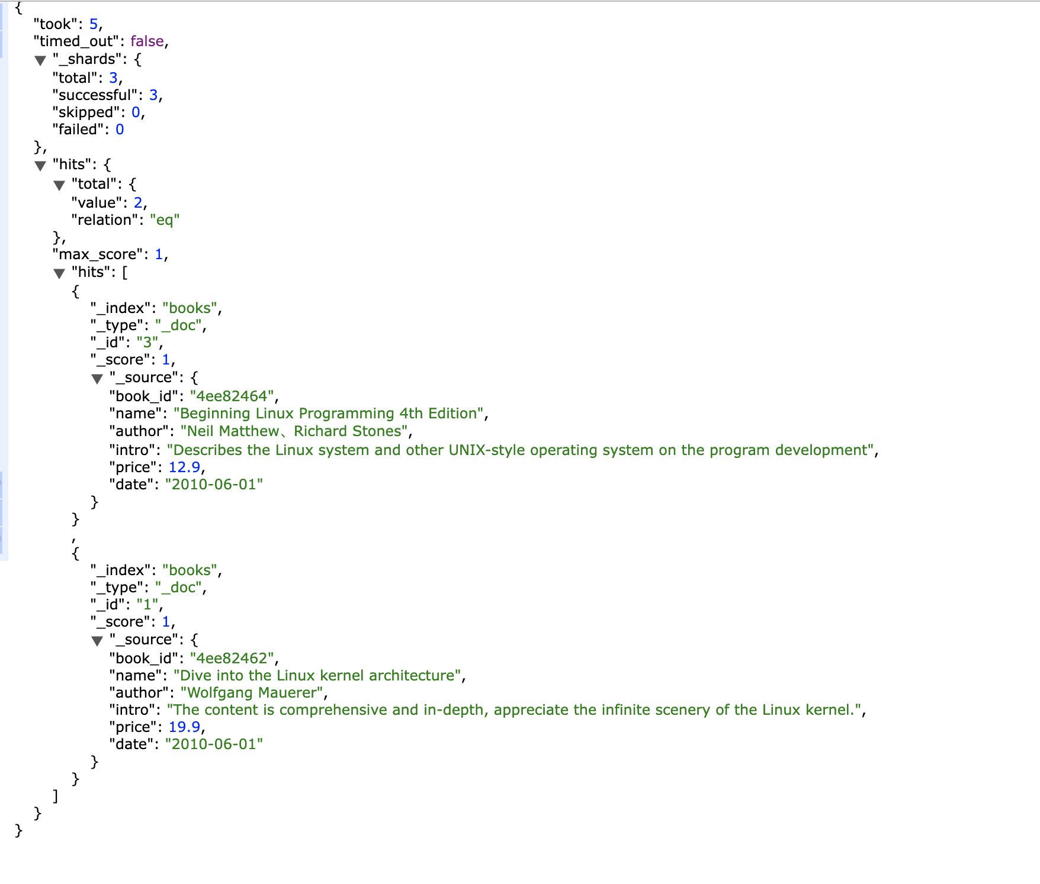Image resolution: width=1040 pixels, height=884 pixels.
Task: Click the "value": 2 entry
Action: tap(109, 203)
